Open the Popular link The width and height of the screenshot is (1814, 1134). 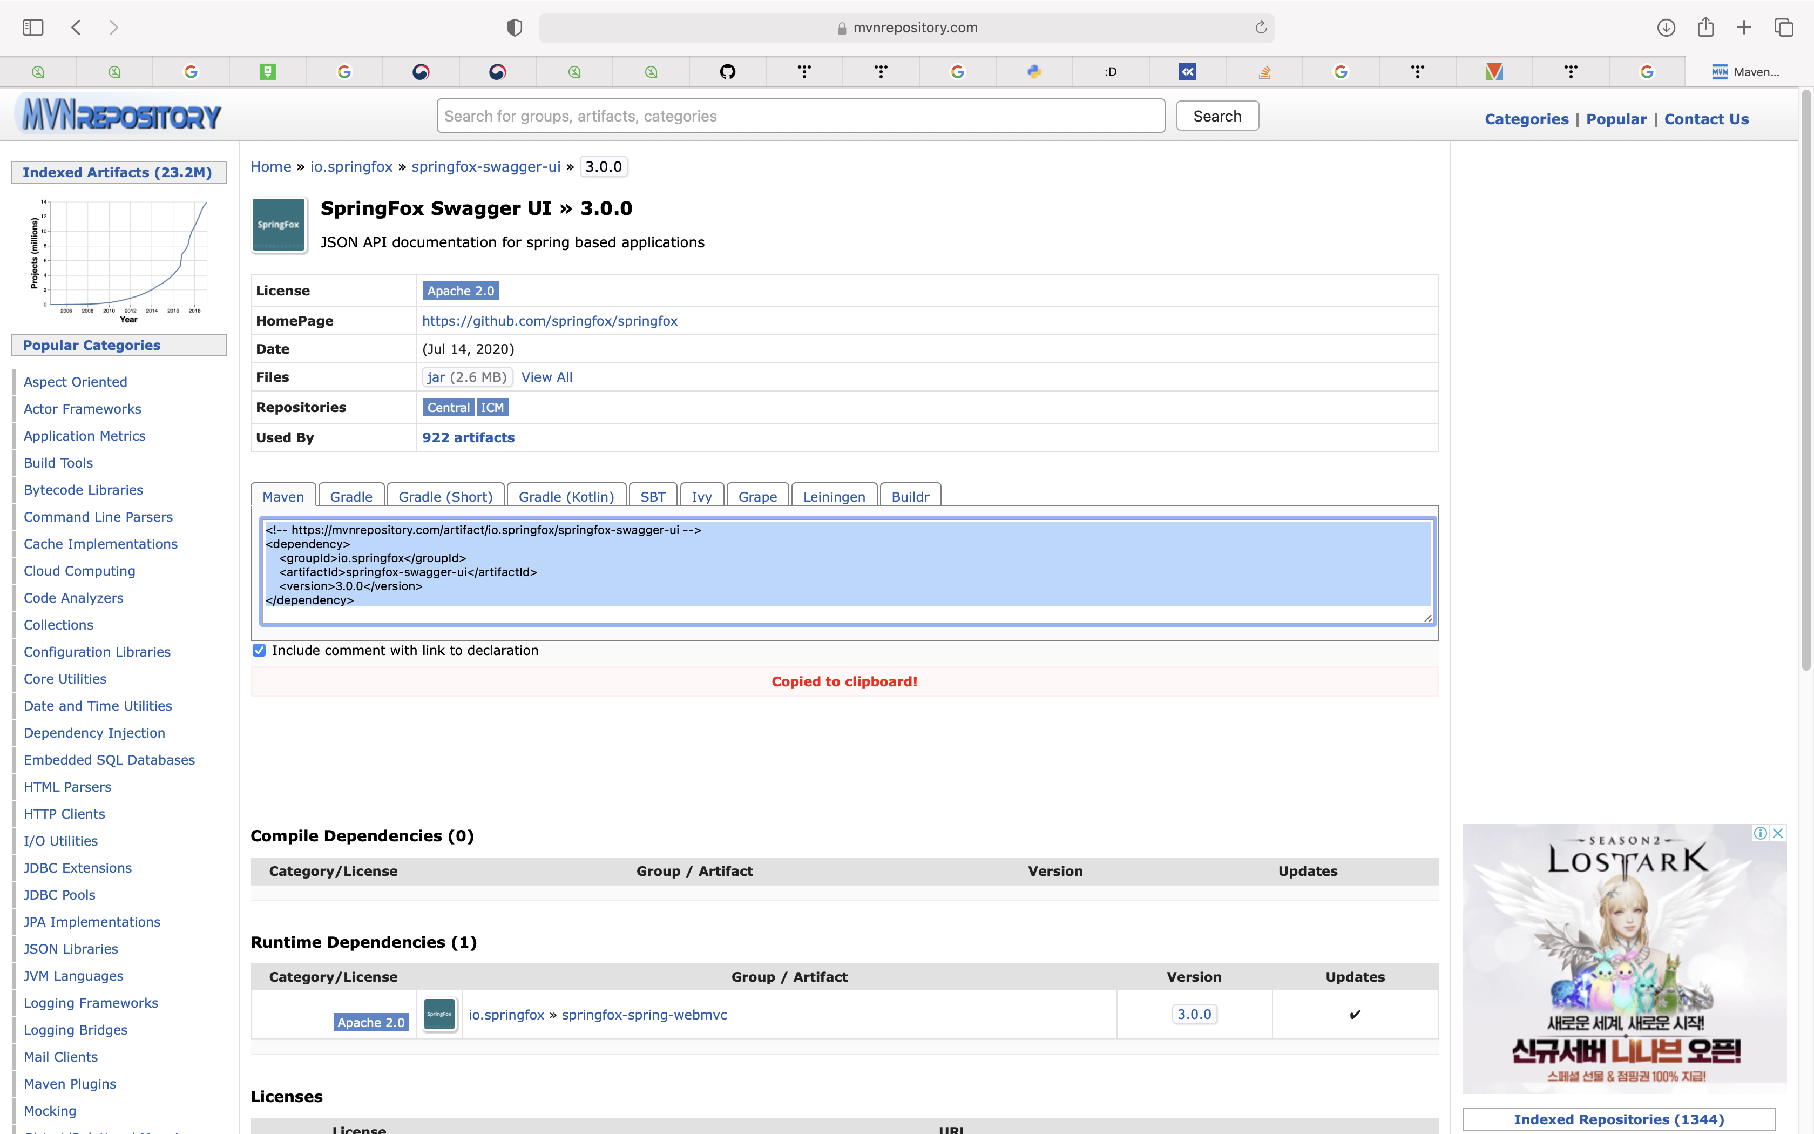point(1616,118)
